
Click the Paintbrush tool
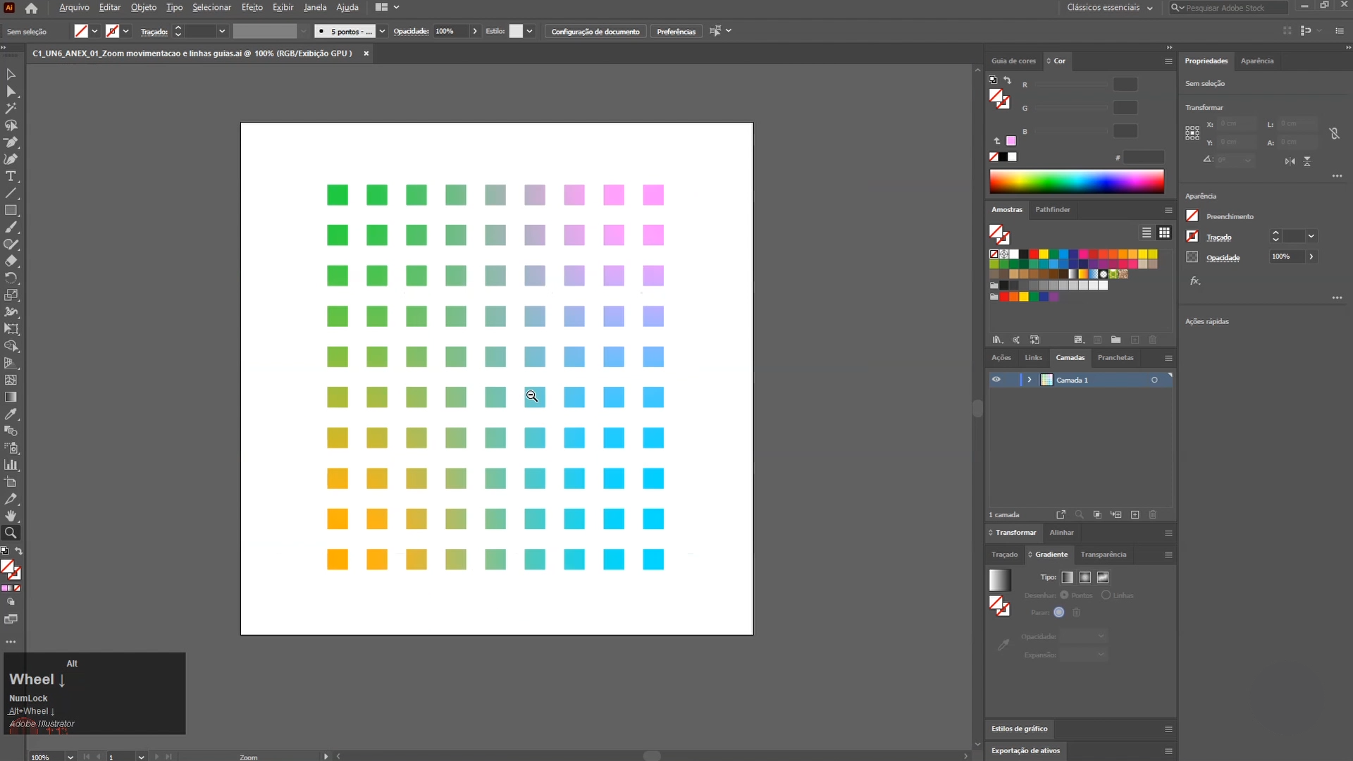[x=11, y=228]
